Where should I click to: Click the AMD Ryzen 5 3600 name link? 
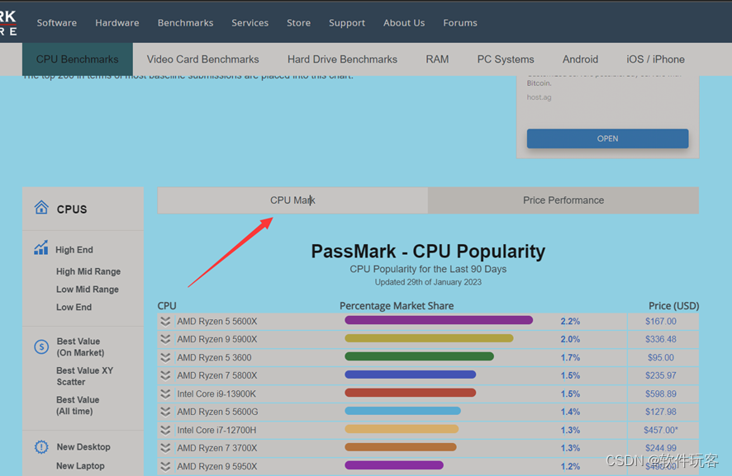tap(214, 357)
